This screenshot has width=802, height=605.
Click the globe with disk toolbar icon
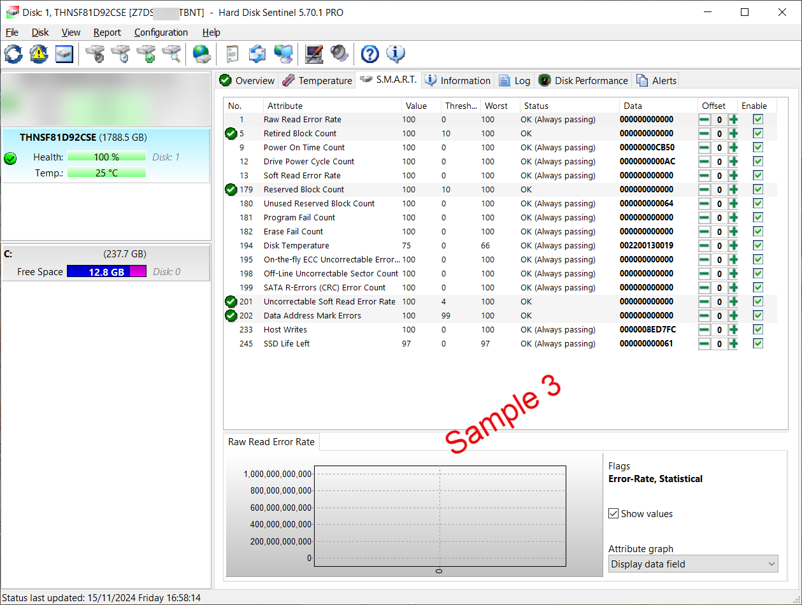pos(202,54)
